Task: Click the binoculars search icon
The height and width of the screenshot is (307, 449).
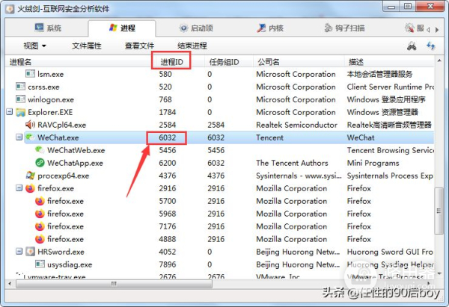Action: click(412, 46)
